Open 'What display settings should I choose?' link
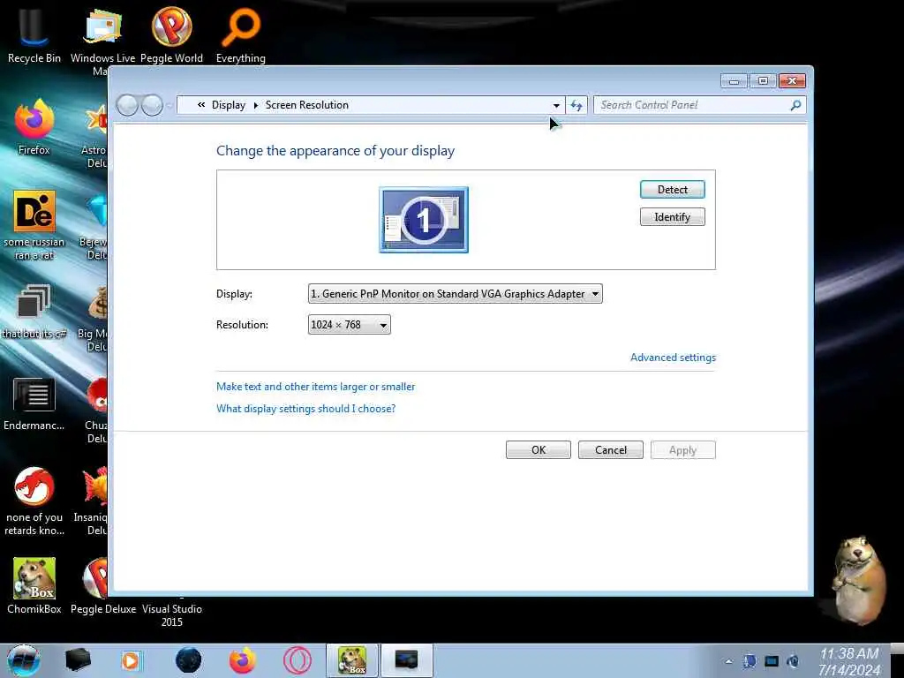This screenshot has width=904, height=678. pos(305,408)
